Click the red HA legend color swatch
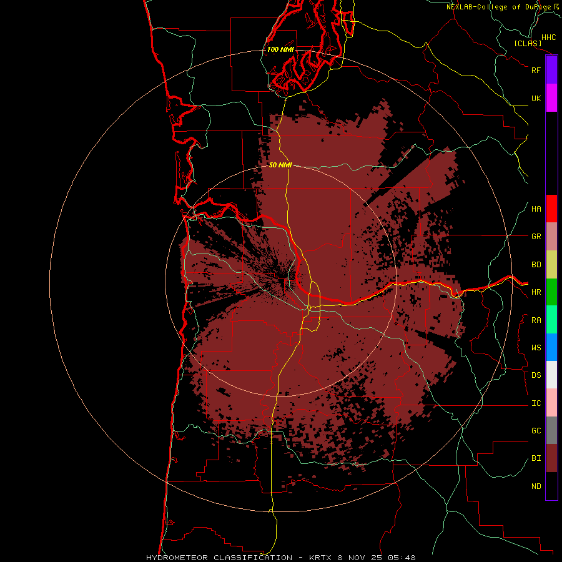562x562 pixels. tap(551, 209)
